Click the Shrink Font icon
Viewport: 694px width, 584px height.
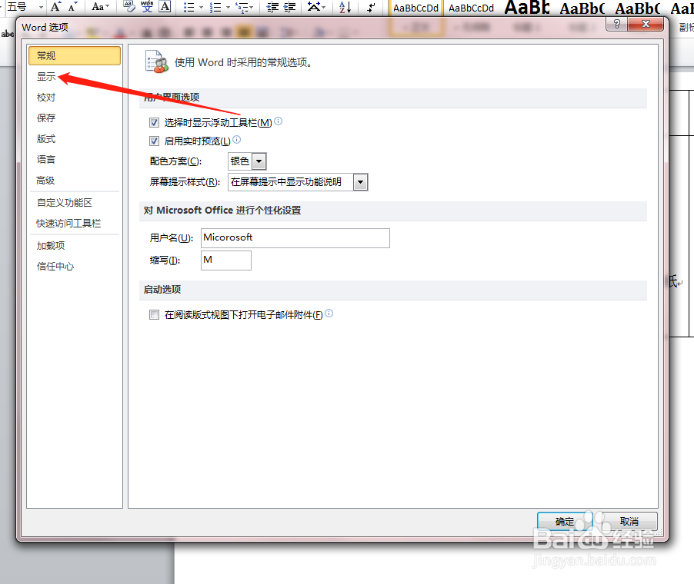click(x=73, y=7)
